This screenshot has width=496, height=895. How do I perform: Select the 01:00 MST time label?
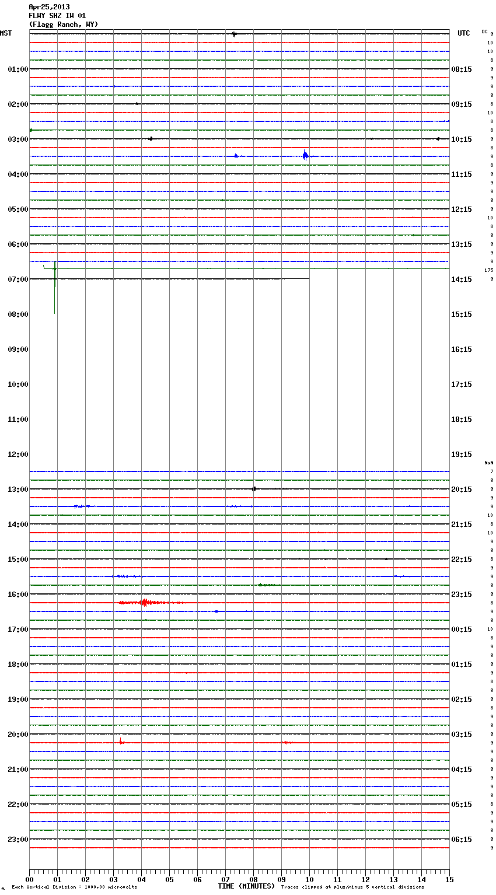18,69
